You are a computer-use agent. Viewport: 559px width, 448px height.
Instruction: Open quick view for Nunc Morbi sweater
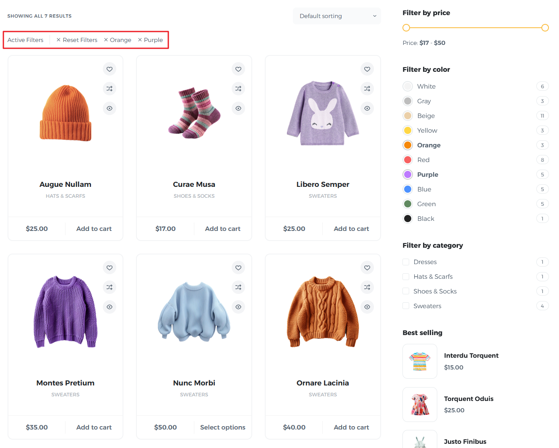point(238,307)
